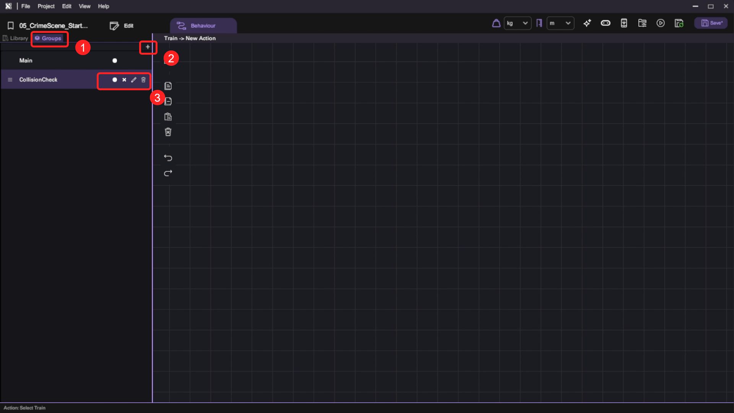
Task: Click the undo arrow icon
Action: 168,158
